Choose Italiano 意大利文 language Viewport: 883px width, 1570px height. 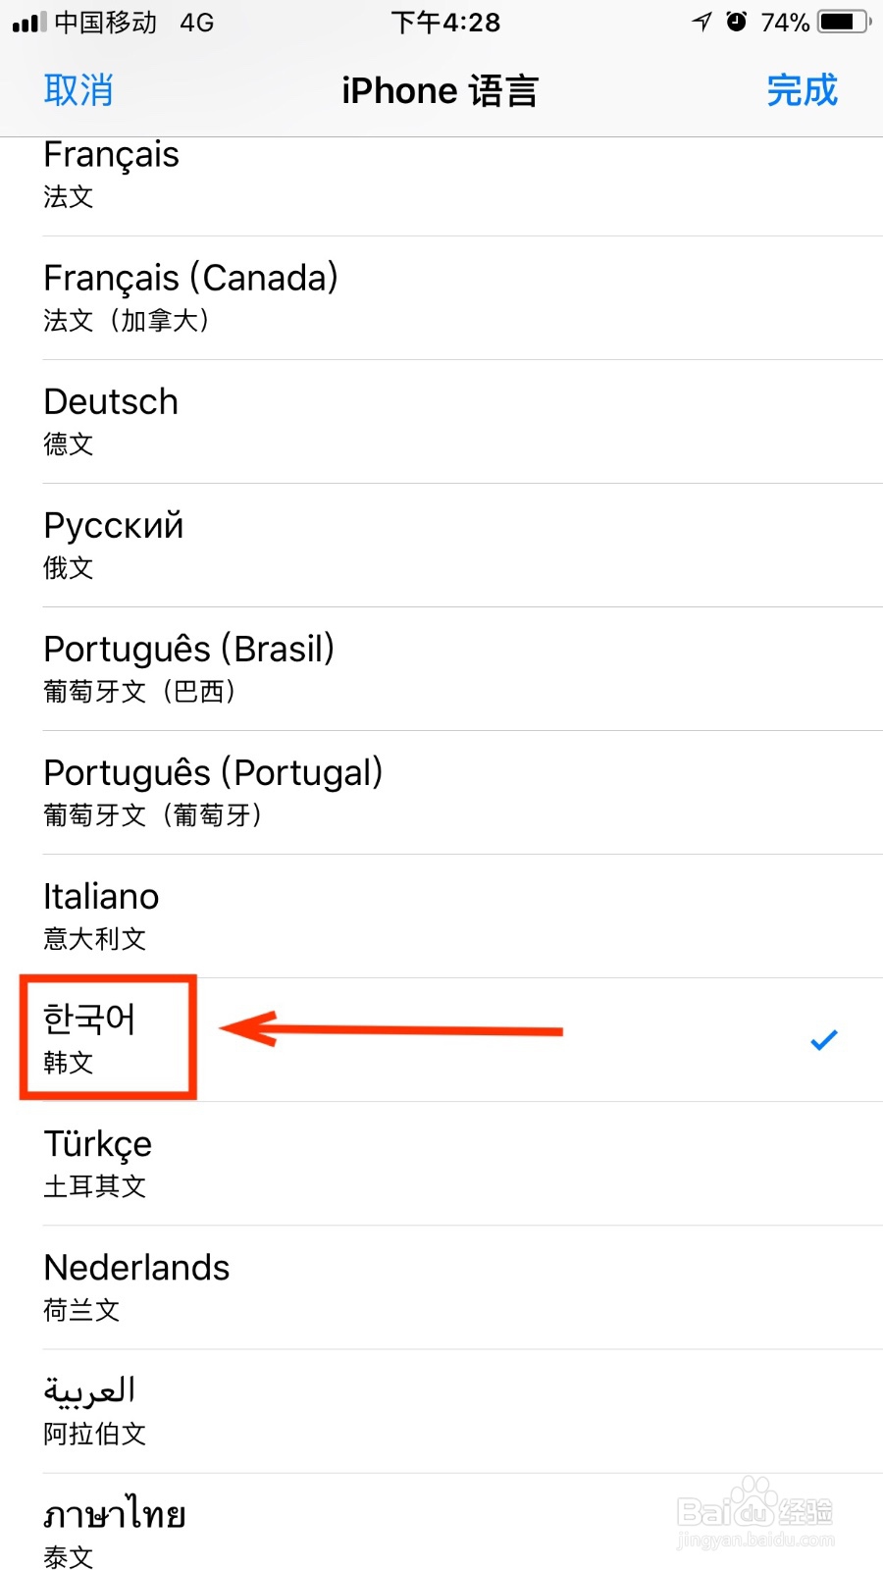441,916
